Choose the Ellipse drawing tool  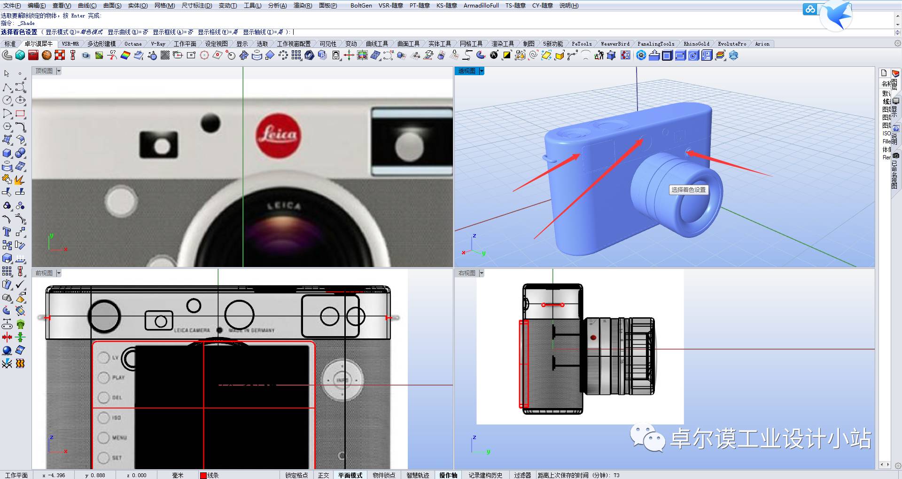[20, 100]
